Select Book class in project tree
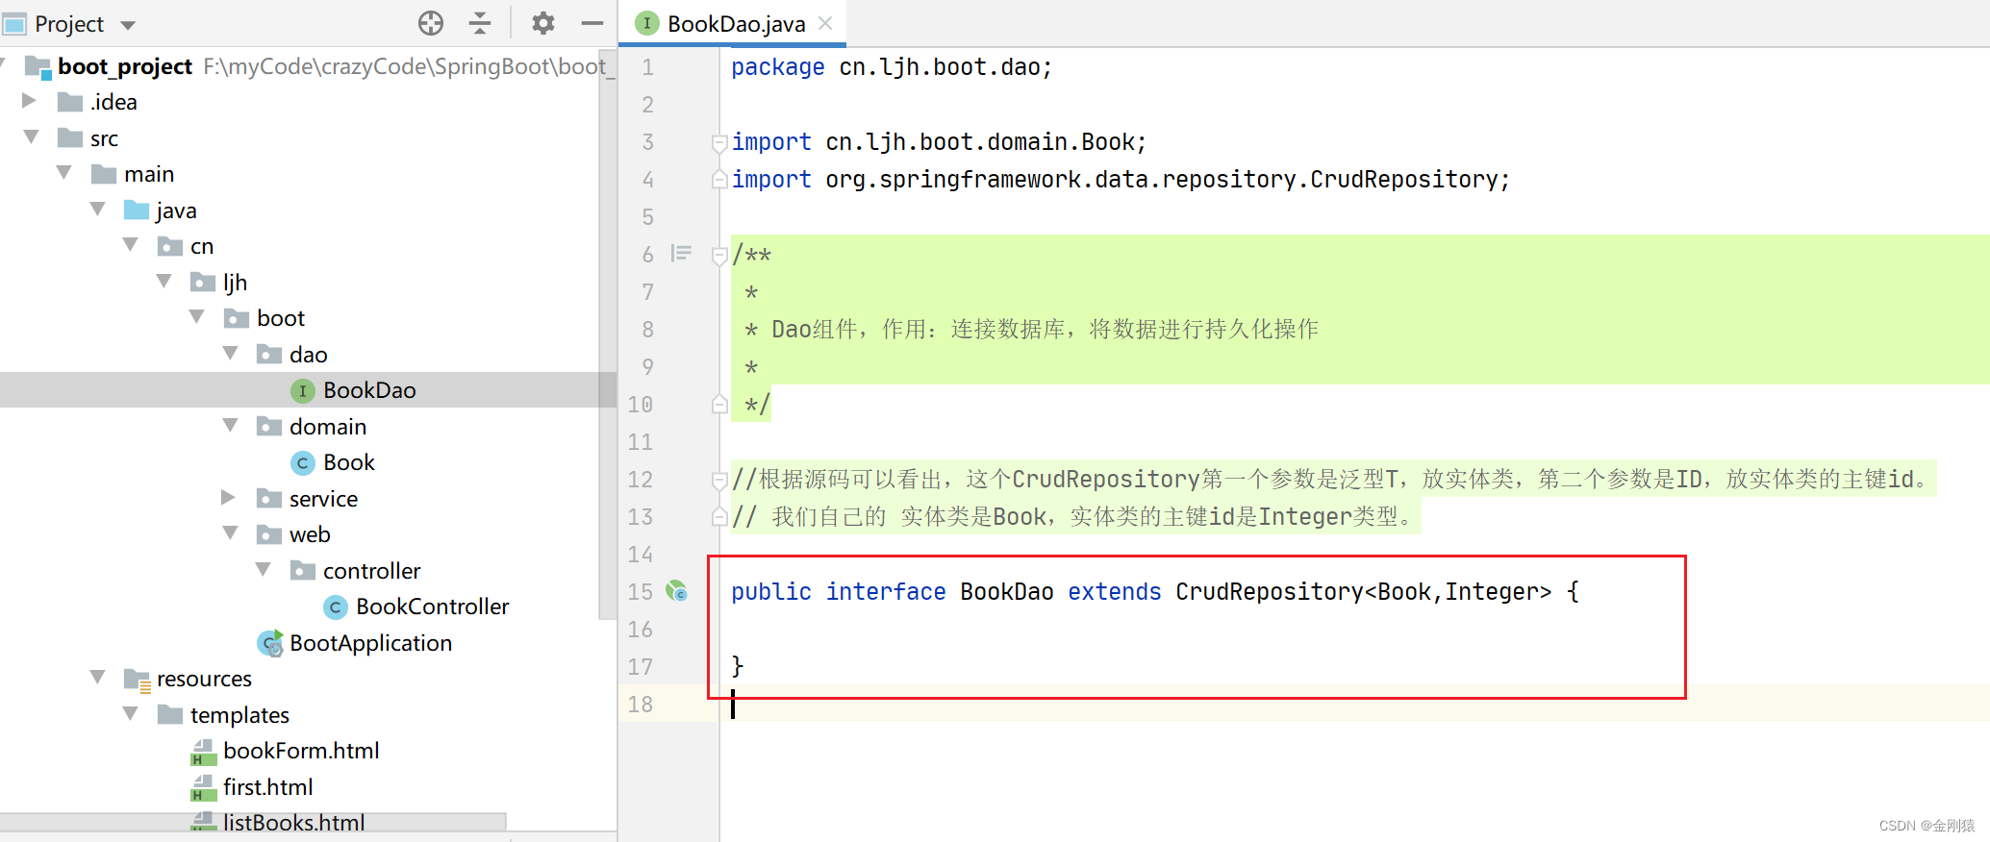The image size is (1990, 842). (x=349, y=462)
